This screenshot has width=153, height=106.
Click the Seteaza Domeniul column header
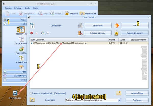(139, 40)
